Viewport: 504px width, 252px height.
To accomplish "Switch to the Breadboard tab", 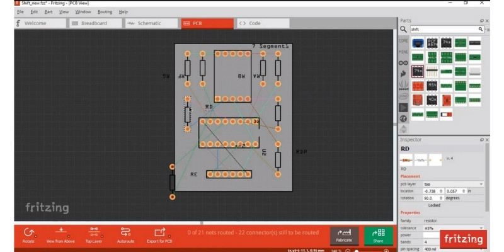I will (96, 23).
